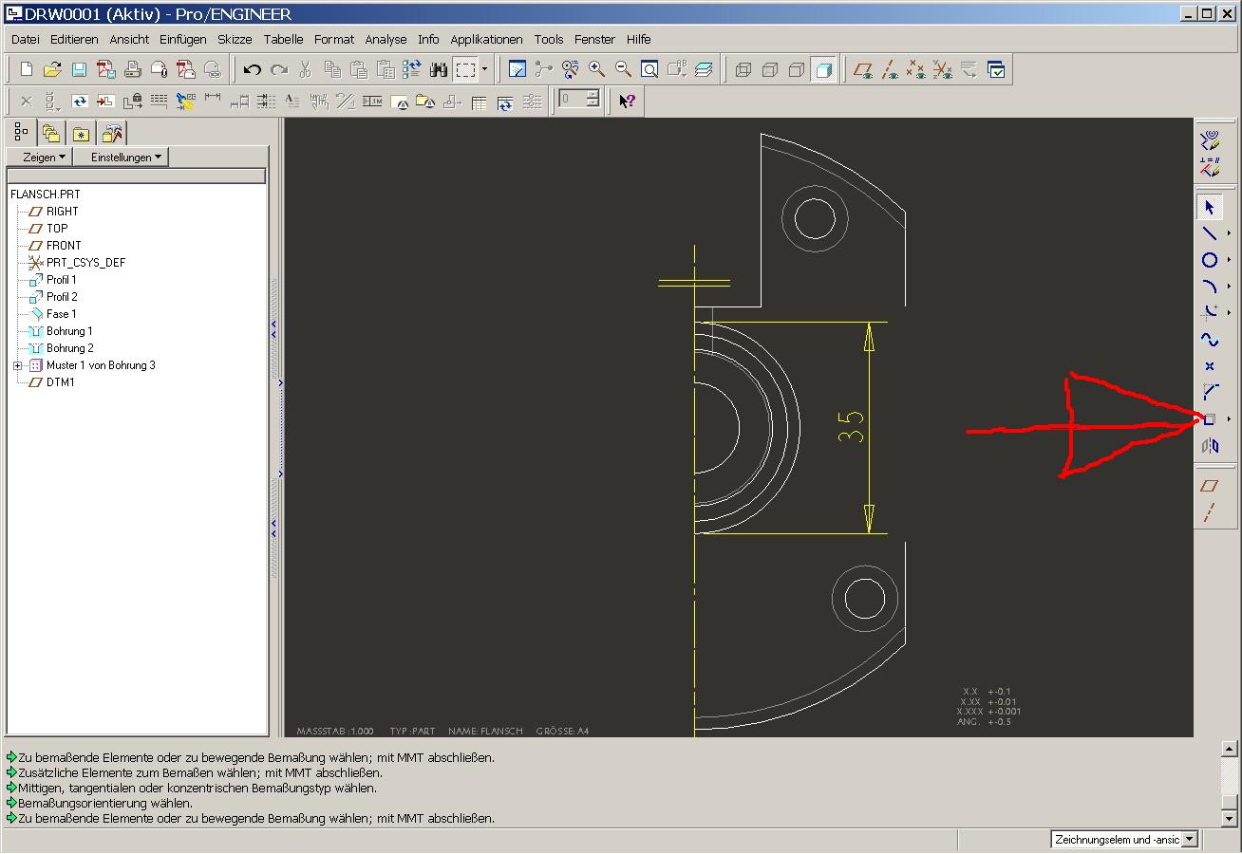Click the sketch datum axis icon
The width and height of the screenshot is (1242, 854).
pos(1209,512)
